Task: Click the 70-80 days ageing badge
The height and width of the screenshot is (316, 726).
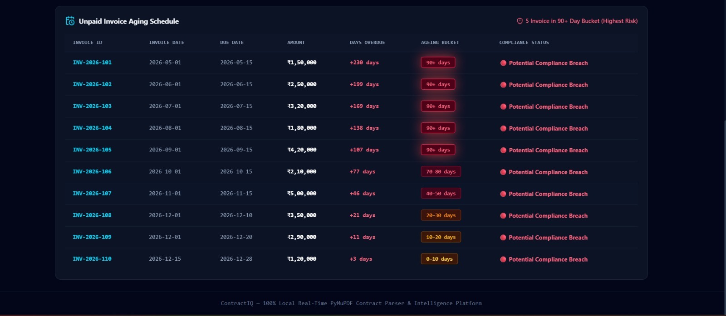Action: [x=441, y=172]
